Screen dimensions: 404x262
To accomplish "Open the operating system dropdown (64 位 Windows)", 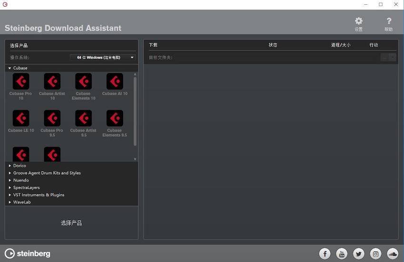I will 103,57.
